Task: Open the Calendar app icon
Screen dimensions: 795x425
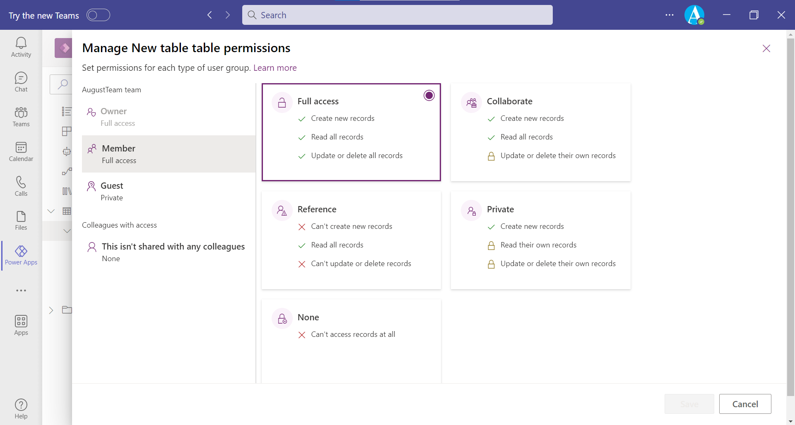Action: coord(21,151)
